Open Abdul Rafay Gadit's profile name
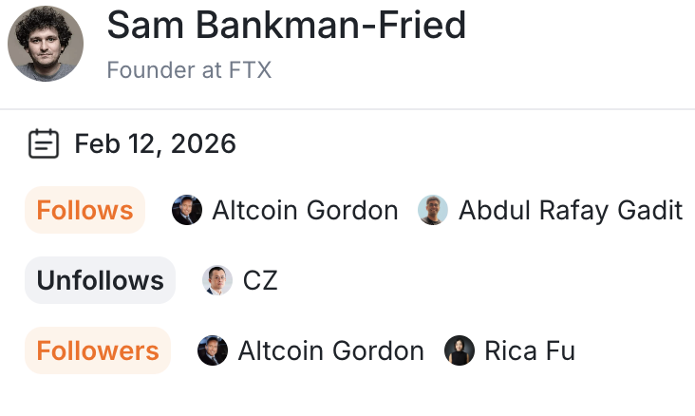The width and height of the screenshot is (695, 416). pyautogui.click(x=571, y=210)
